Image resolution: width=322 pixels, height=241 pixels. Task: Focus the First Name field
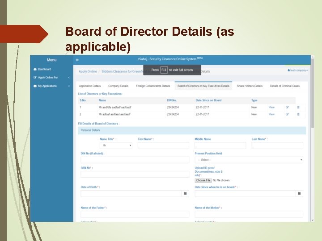point(163,145)
